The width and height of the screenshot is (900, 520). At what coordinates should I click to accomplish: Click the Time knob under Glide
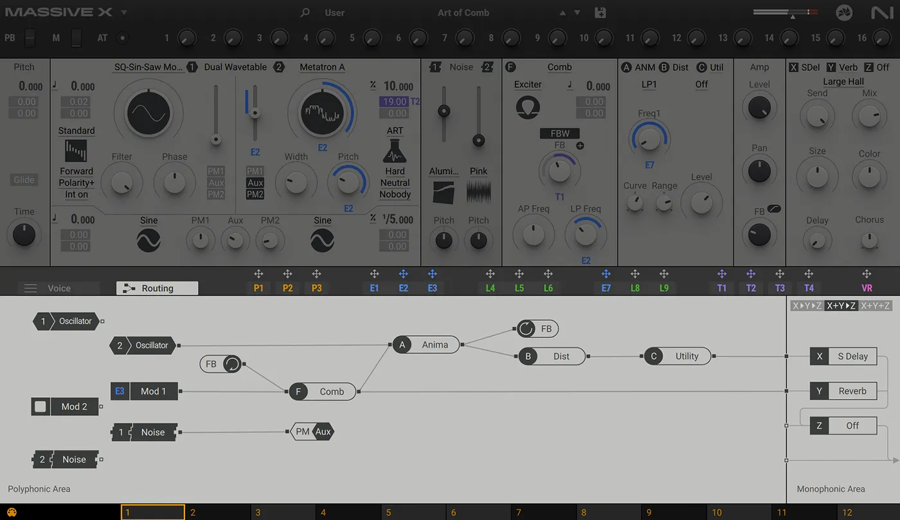tap(24, 235)
